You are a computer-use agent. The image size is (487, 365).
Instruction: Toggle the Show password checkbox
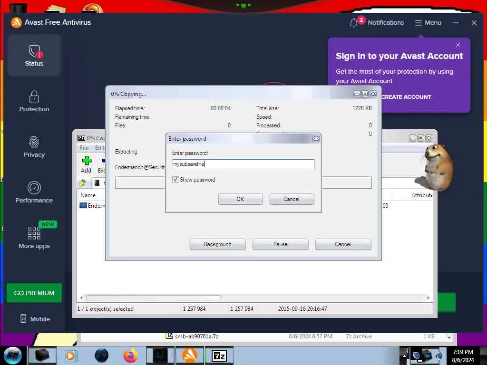pos(175,179)
